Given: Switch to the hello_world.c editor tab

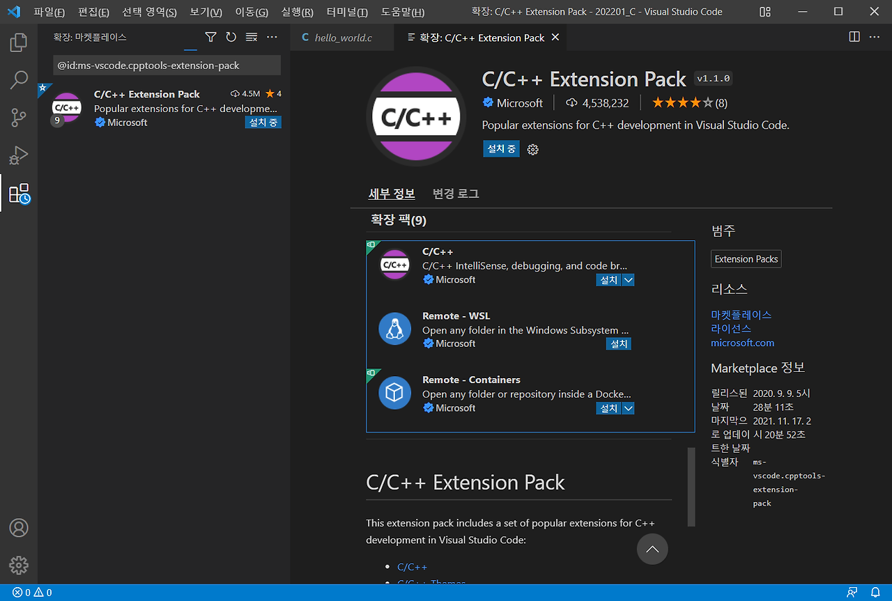Looking at the screenshot, I should click(x=341, y=38).
